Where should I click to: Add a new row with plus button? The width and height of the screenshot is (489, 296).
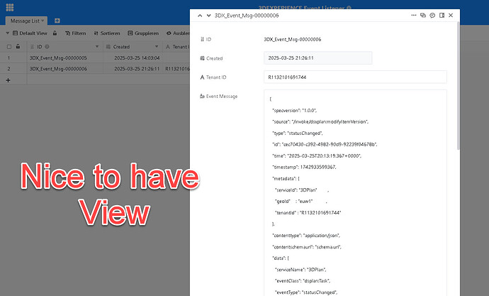(9, 80)
